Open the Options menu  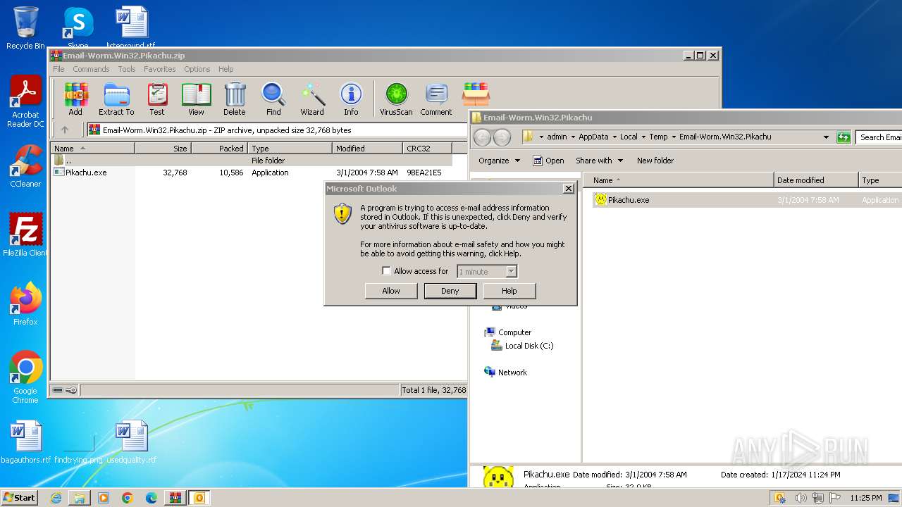pos(197,69)
